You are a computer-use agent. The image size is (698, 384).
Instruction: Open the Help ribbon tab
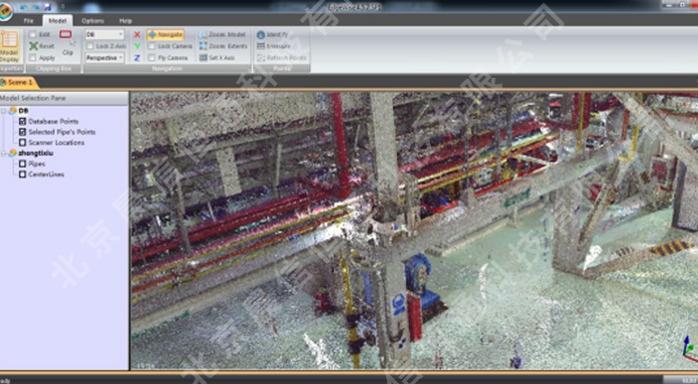[126, 21]
